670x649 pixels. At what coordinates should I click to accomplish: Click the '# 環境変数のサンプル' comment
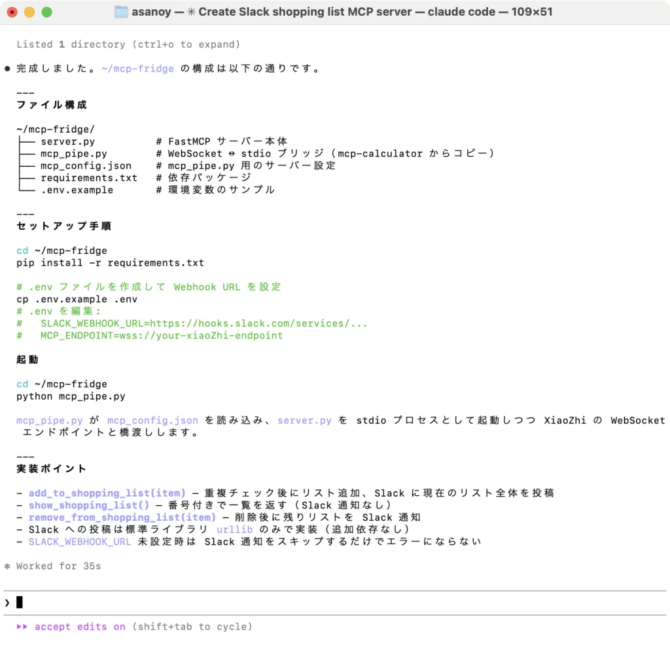(216, 190)
